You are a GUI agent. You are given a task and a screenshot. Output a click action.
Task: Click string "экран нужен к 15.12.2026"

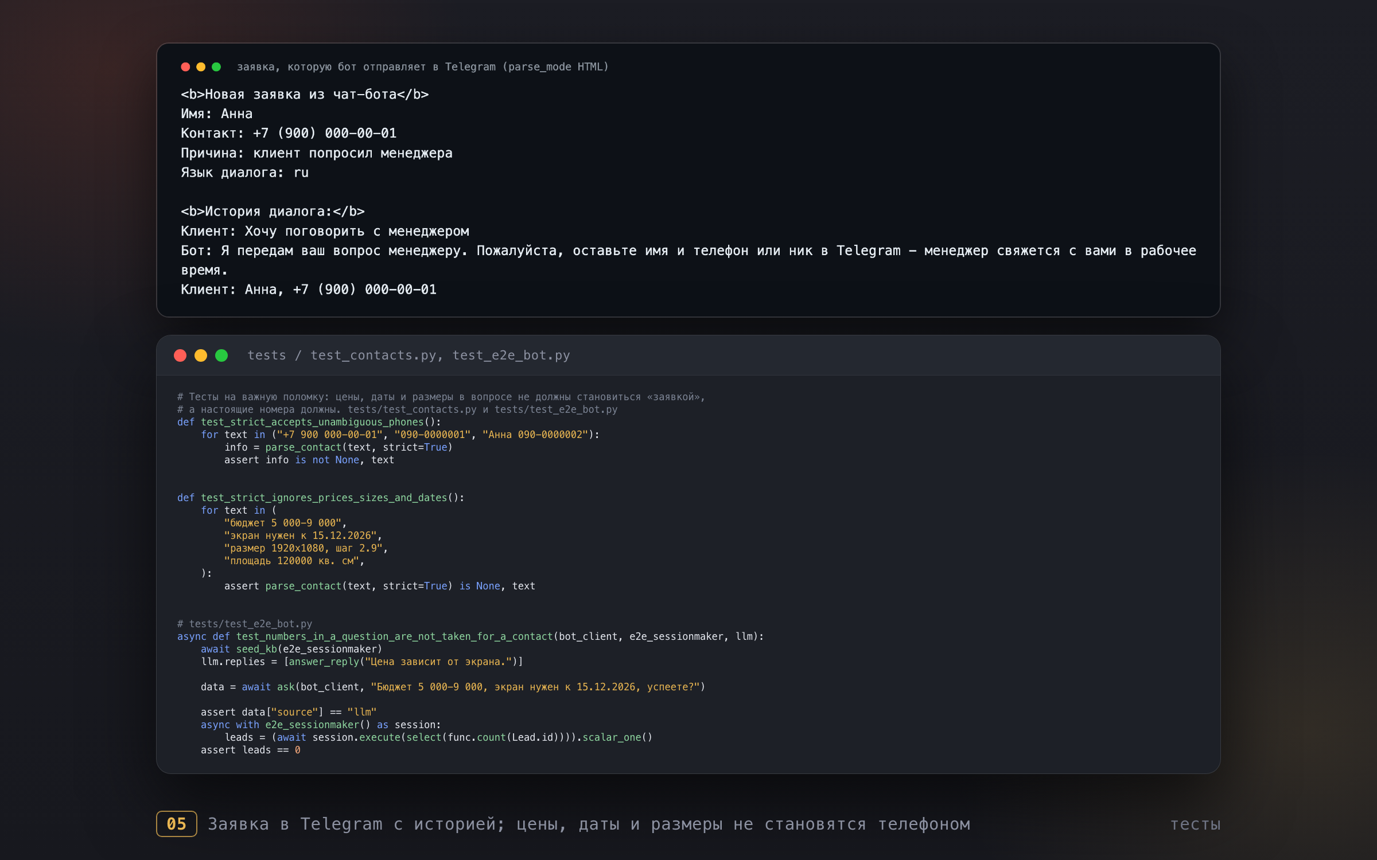pyautogui.click(x=301, y=535)
